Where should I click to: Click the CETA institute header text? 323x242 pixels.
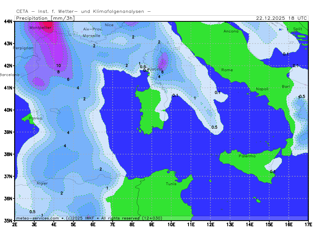point(84,12)
